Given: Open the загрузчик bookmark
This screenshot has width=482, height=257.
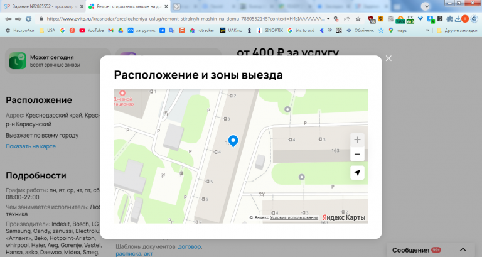Looking at the screenshot, I should [x=142, y=30].
